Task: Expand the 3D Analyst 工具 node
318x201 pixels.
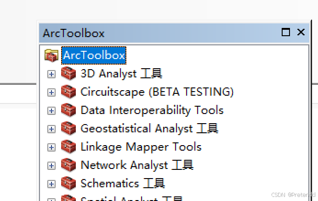Action: tap(51, 74)
